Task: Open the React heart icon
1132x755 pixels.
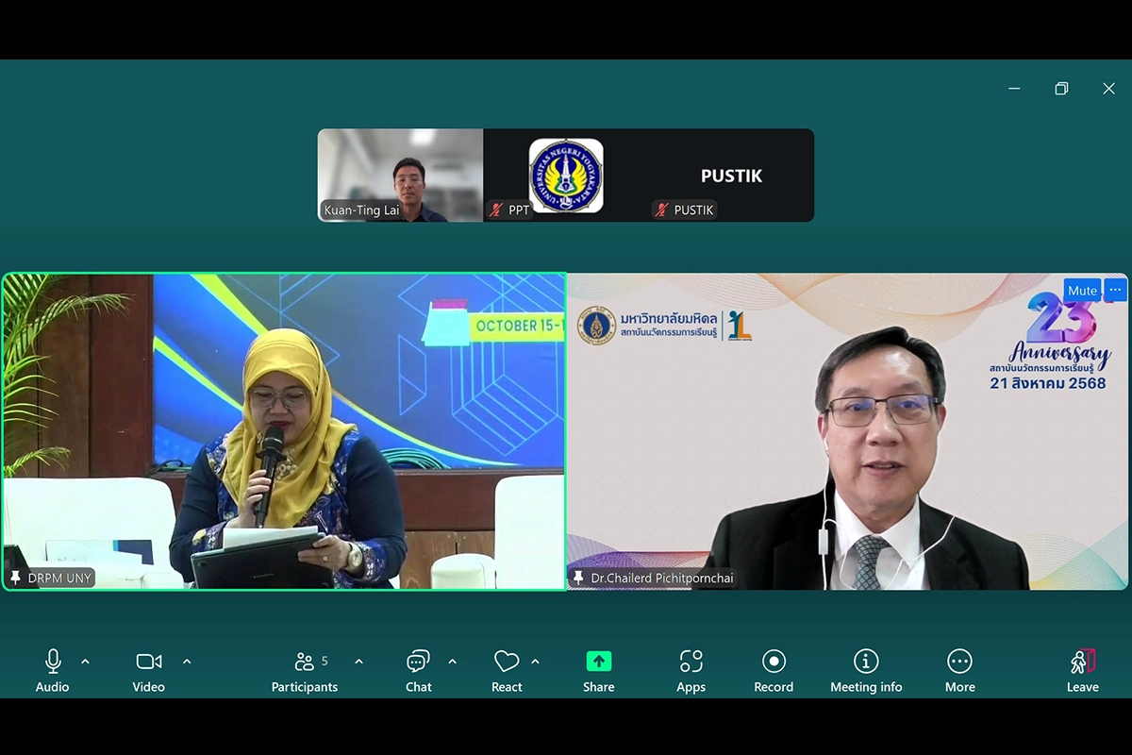Action: 507,662
